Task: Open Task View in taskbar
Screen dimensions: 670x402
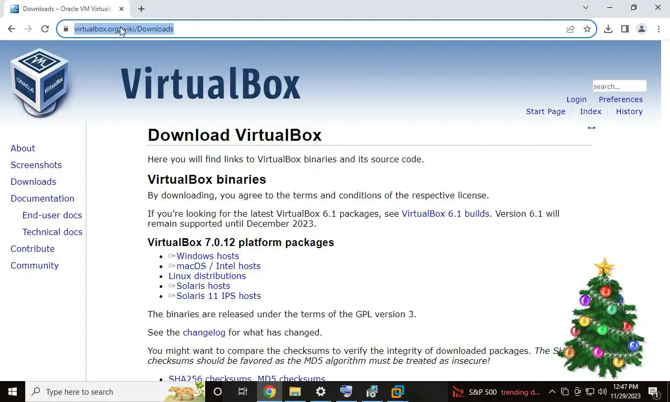Action: tap(243, 392)
